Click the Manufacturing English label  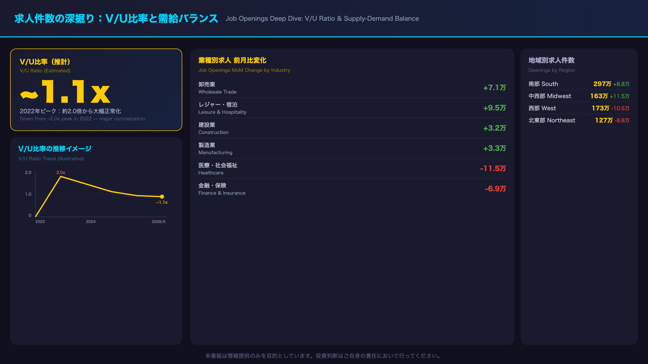point(215,153)
